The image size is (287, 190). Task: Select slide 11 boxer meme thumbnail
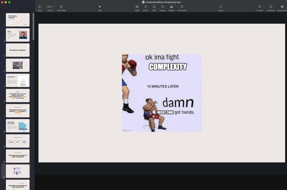[18, 171]
